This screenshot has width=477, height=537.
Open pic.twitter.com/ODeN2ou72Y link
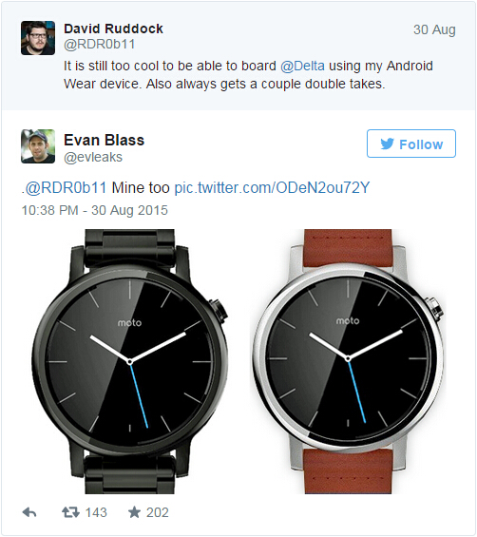click(x=272, y=187)
